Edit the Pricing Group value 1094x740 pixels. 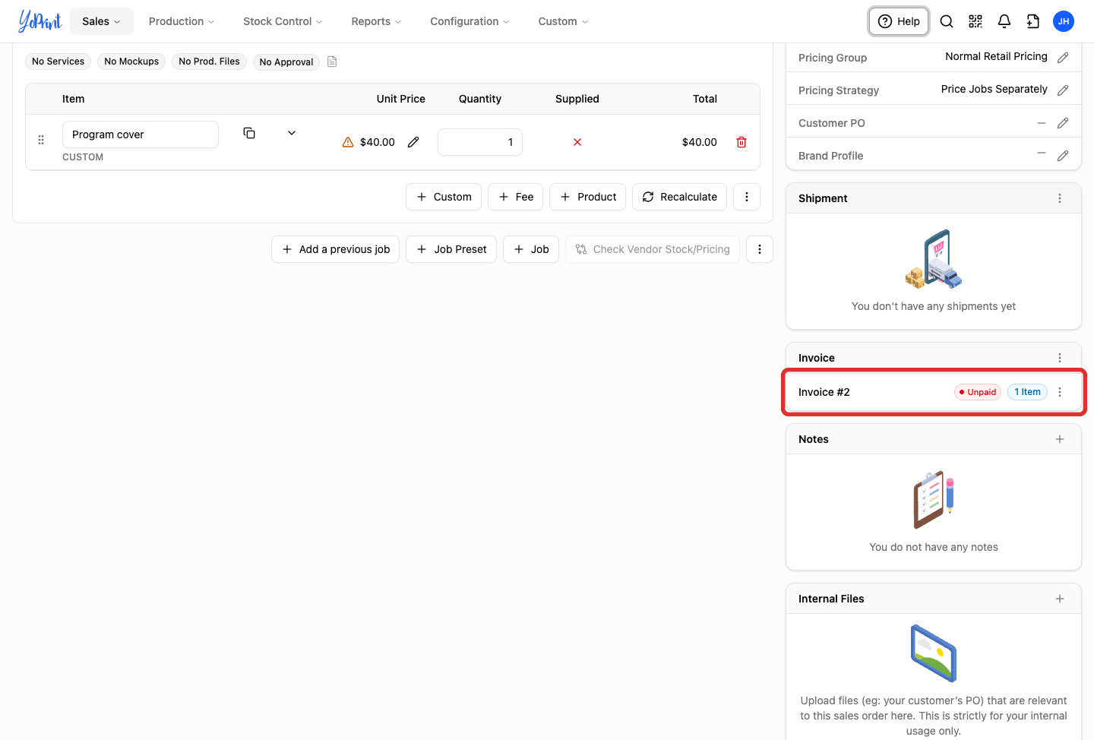(x=1063, y=57)
